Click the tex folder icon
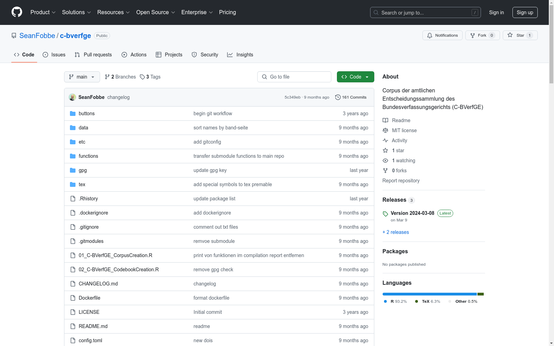The width and height of the screenshot is (554, 346). pos(73,184)
